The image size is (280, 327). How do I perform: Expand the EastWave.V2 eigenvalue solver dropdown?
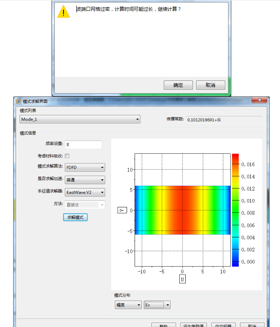pos(85,192)
